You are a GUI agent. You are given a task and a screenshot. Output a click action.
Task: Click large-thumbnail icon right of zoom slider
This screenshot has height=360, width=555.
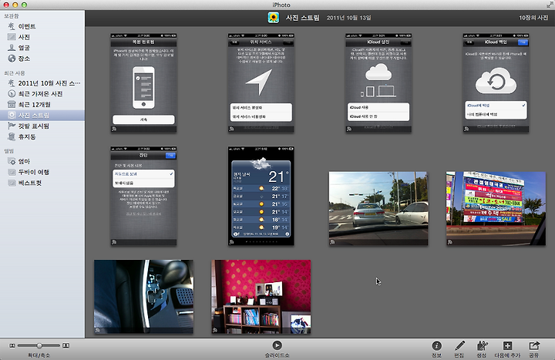click(66, 345)
